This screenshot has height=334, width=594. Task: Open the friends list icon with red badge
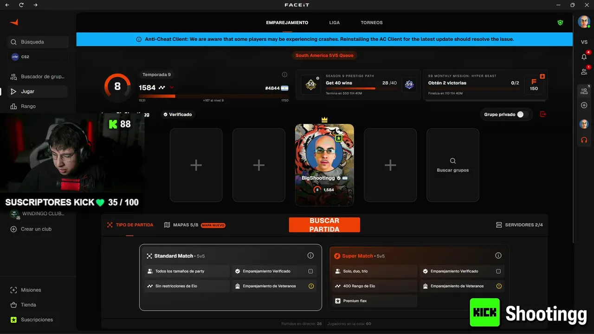pos(584,71)
